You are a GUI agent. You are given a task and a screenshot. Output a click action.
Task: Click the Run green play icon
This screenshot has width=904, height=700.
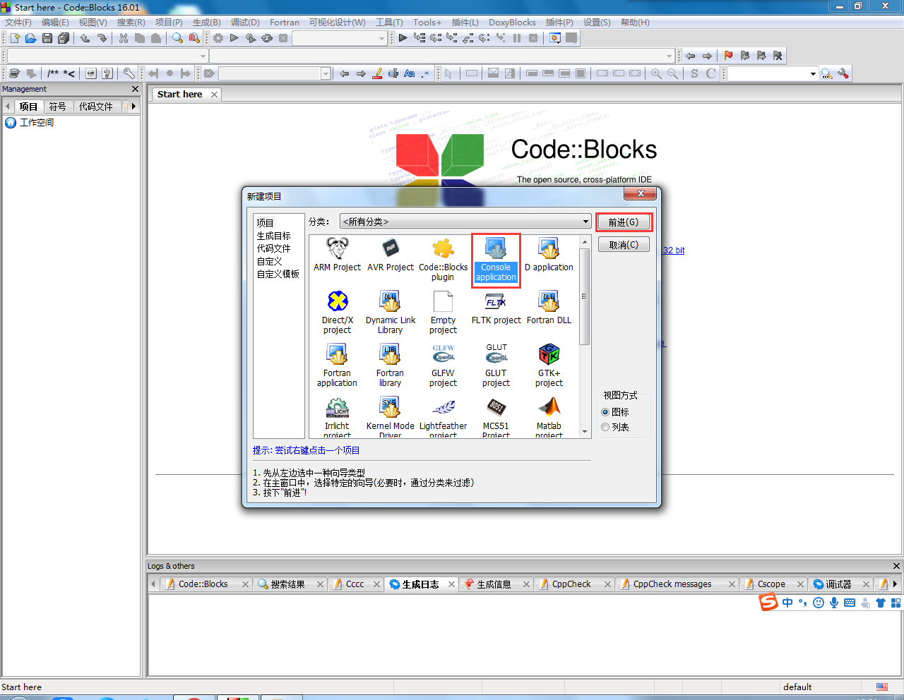(234, 38)
